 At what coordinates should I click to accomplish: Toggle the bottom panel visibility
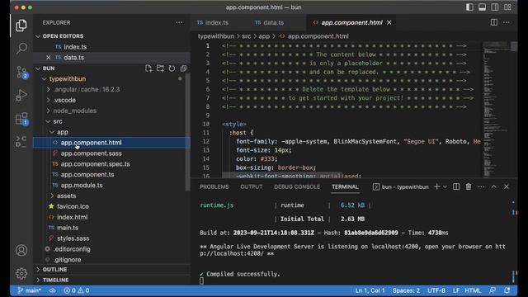pos(482,7)
